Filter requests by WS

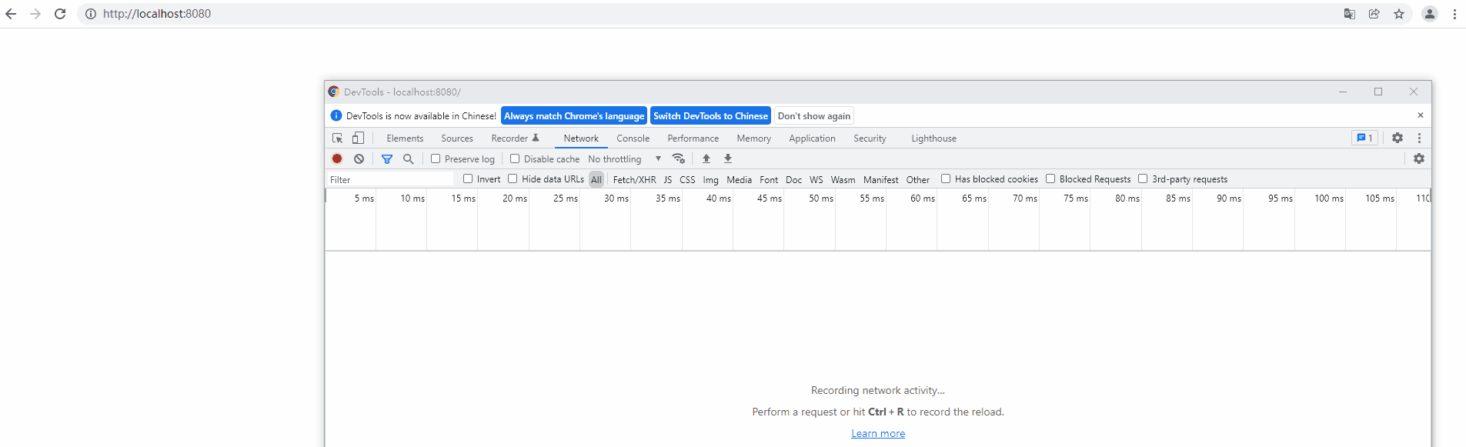click(816, 179)
